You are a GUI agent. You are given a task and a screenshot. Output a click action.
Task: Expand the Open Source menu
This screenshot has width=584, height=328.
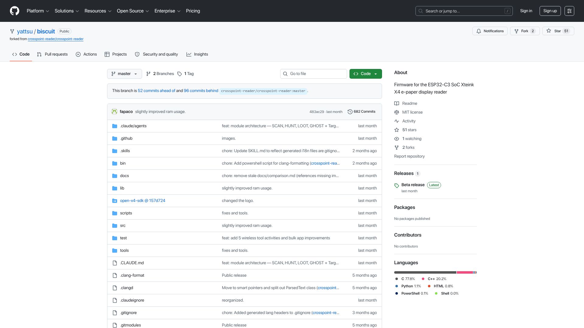click(x=133, y=11)
